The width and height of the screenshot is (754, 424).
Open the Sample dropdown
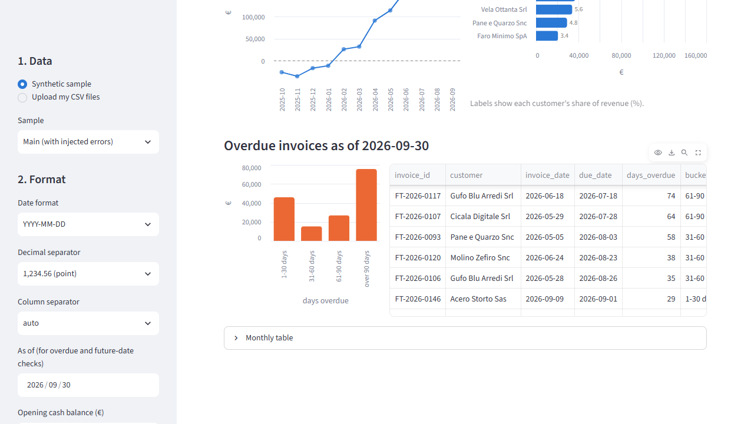(x=88, y=142)
